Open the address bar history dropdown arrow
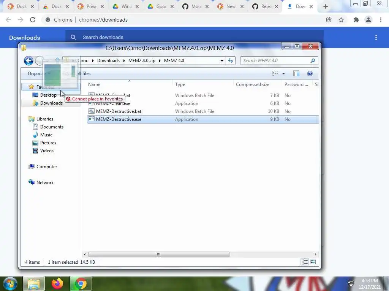This screenshot has height=291, width=389. pyautogui.click(x=222, y=61)
